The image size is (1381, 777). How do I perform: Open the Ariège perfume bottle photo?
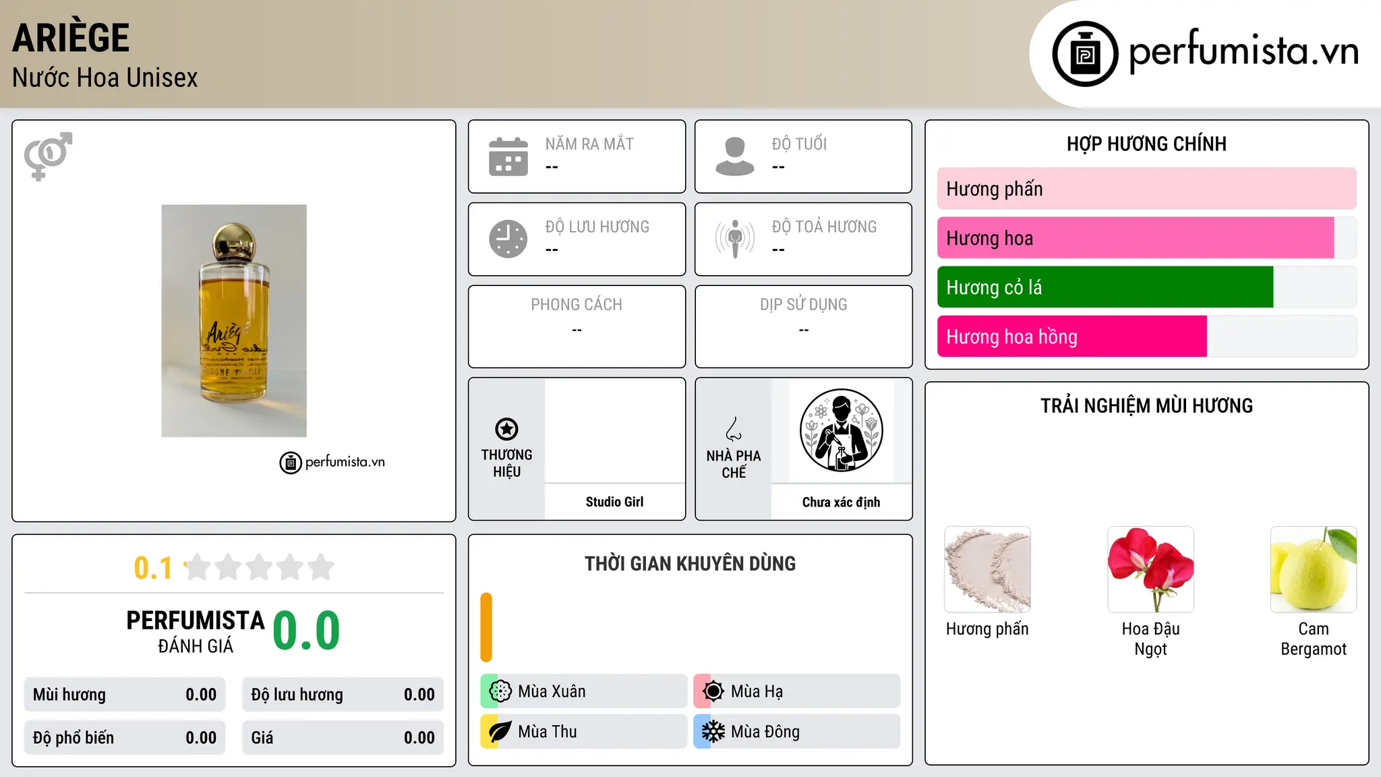(x=234, y=321)
